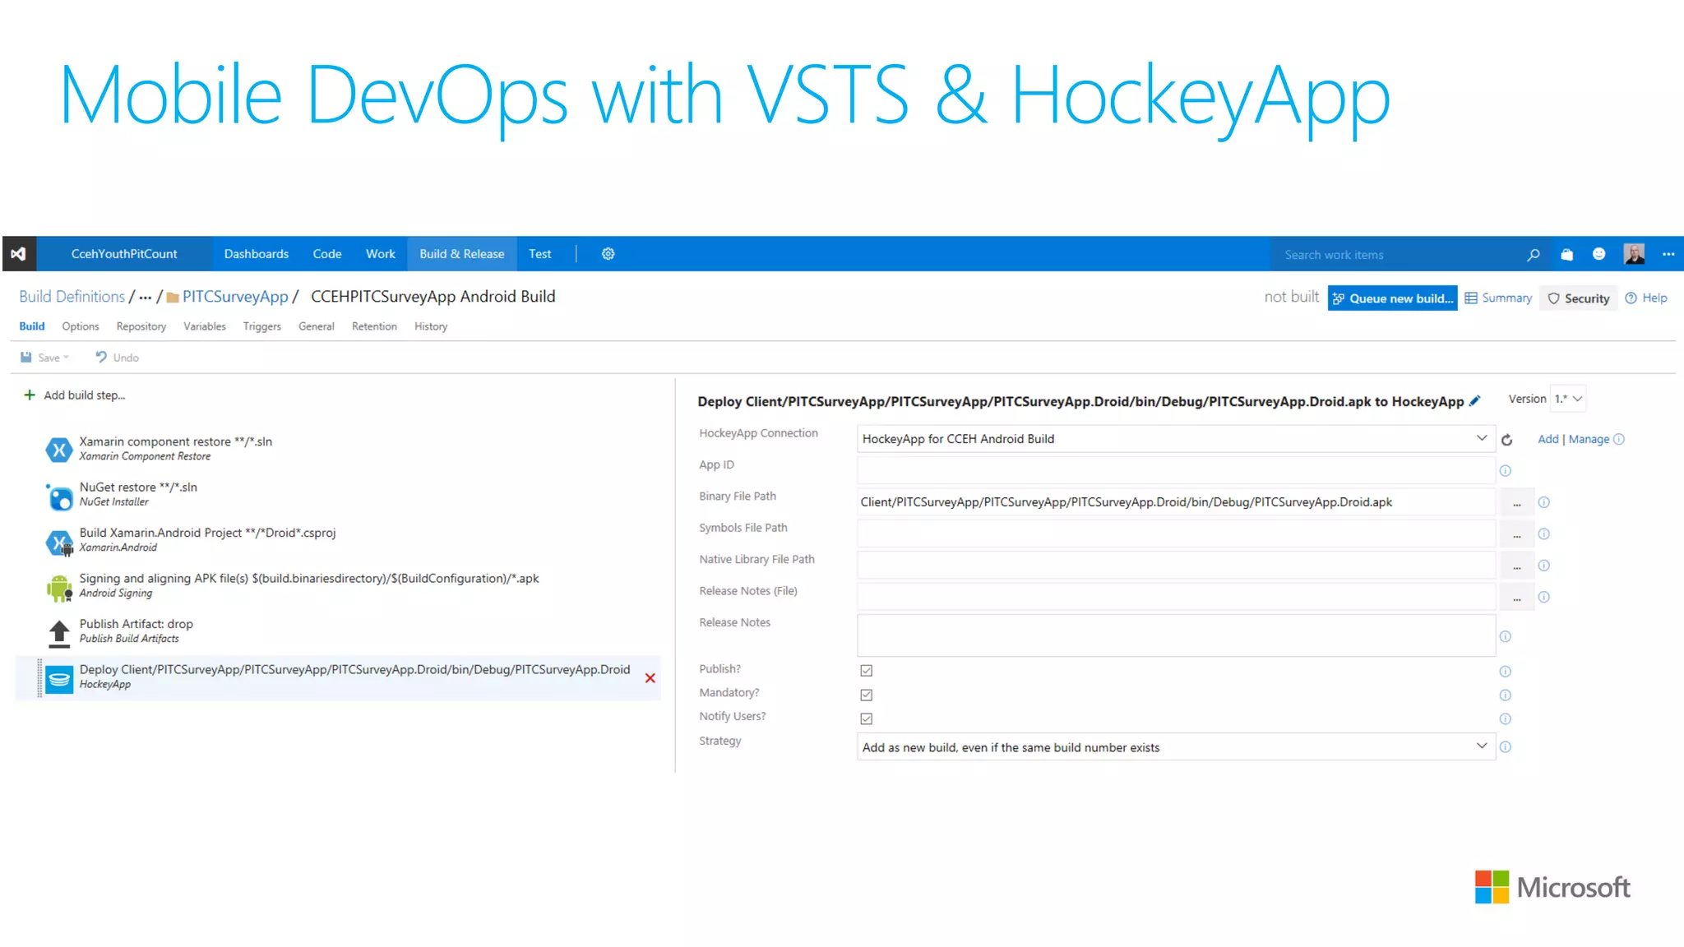This screenshot has height=947, width=1684.
Task: Switch to the Retention tab
Action: click(374, 326)
